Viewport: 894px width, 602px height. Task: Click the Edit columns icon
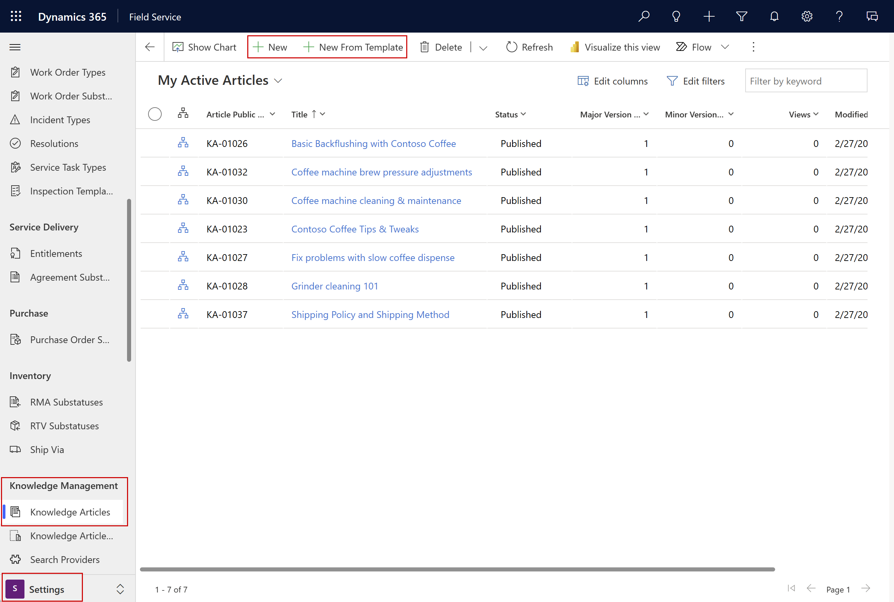coord(582,81)
